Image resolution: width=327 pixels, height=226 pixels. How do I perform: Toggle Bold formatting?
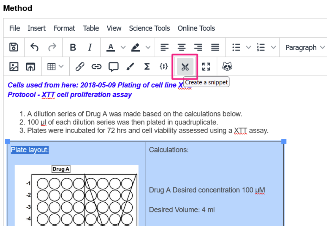pyautogui.click(x=73, y=47)
